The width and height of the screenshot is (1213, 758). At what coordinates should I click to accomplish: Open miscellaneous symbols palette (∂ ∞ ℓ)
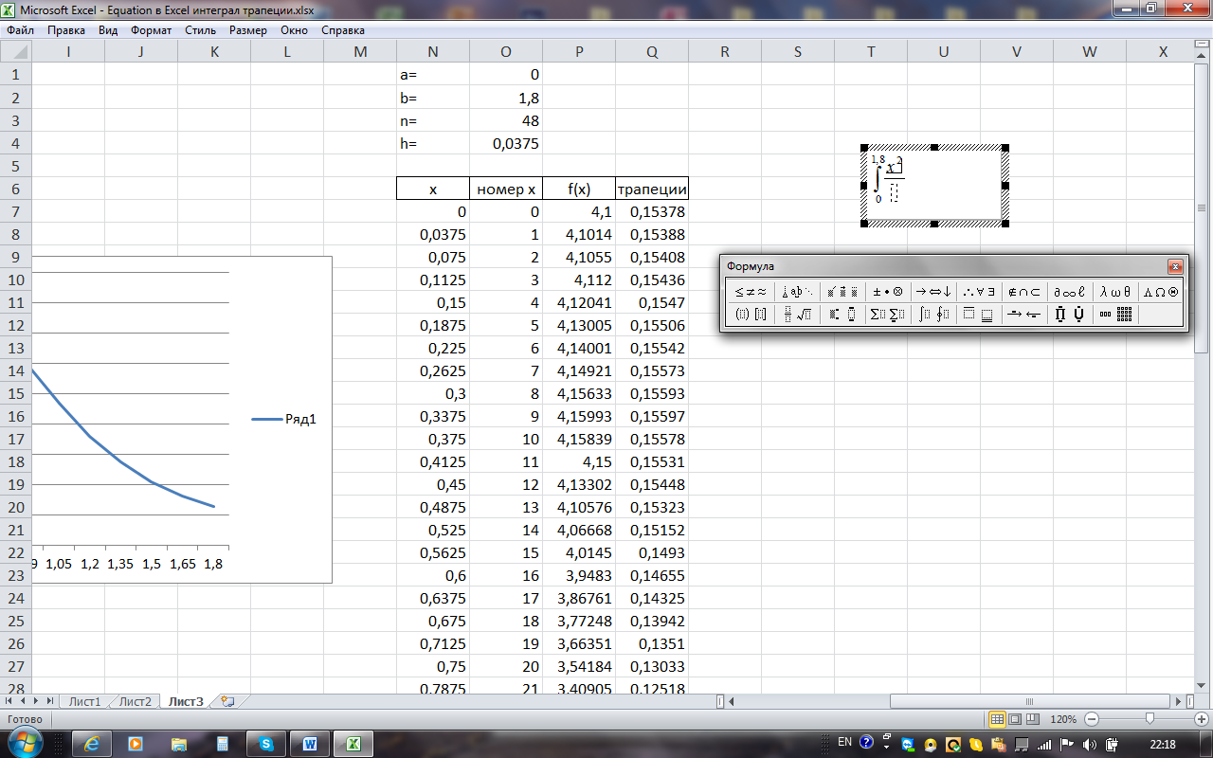(x=1070, y=292)
